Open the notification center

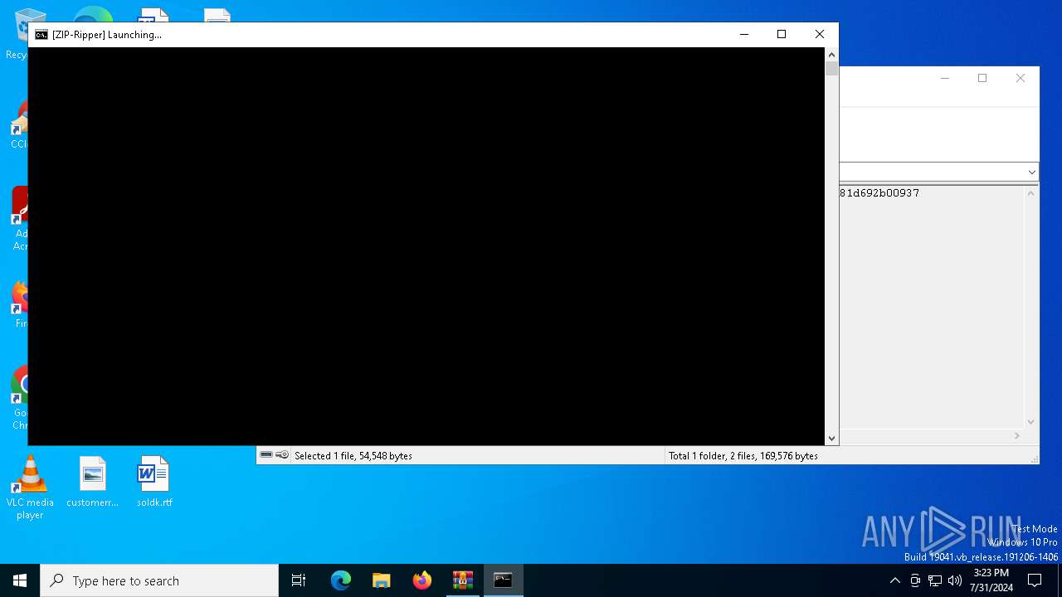click(1035, 580)
